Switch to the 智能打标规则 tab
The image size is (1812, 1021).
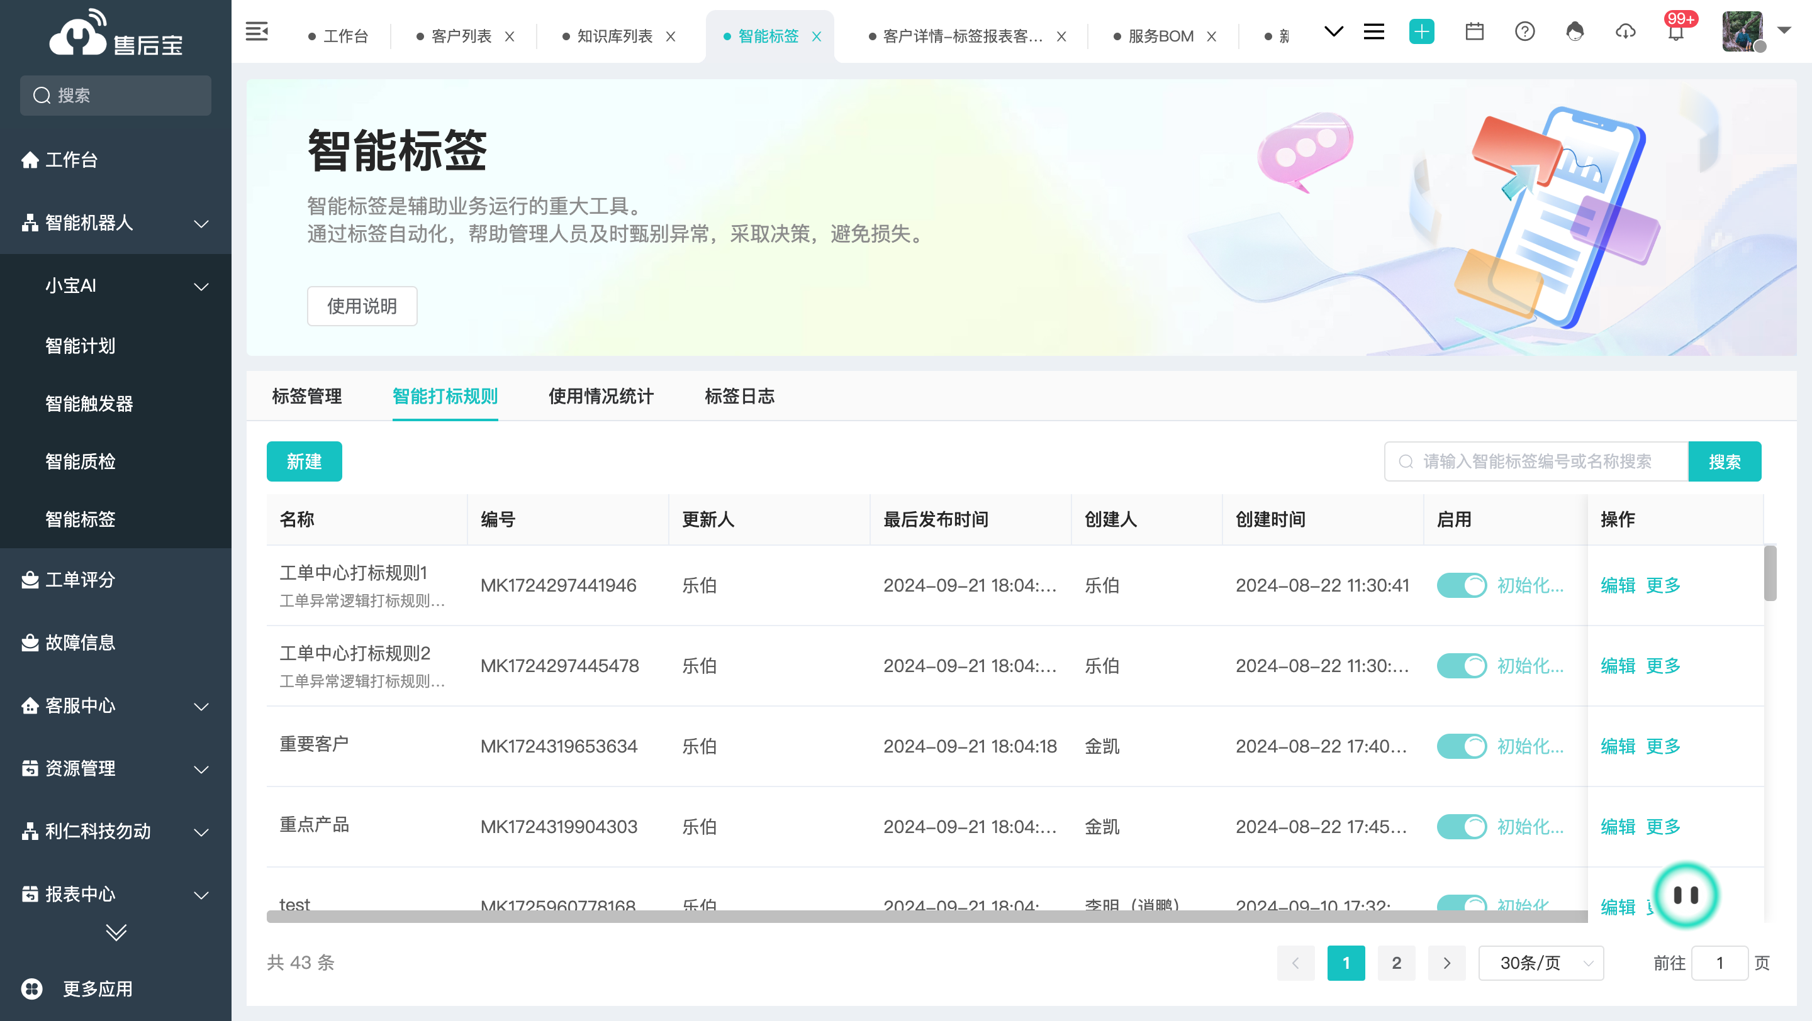[x=445, y=395]
